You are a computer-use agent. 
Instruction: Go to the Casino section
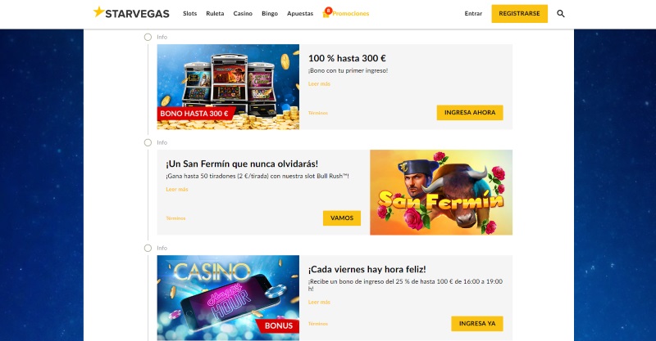[x=243, y=13]
